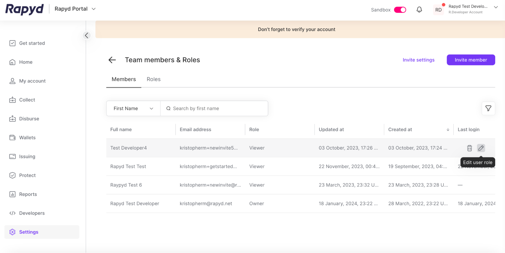The image size is (505, 253).
Task: Delete Test Developer4 using trash icon
Action: [x=469, y=148]
